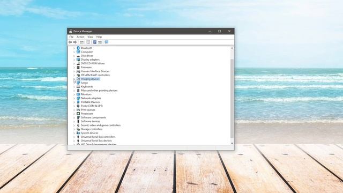343x193 pixels.
Task: Click the vertical scrollbar thumb
Action: click(232, 99)
